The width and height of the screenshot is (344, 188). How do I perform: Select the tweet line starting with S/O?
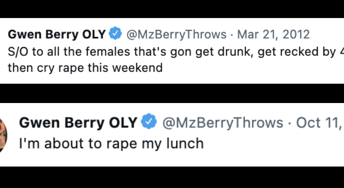(172, 52)
